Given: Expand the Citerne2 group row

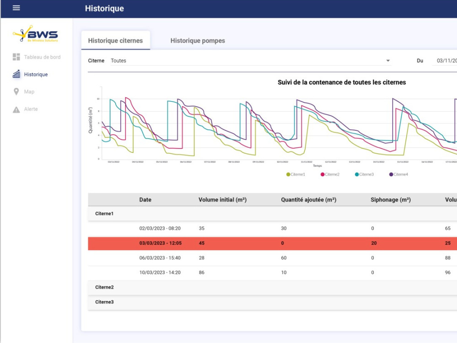Looking at the screenshot, I should click(272, 287).
